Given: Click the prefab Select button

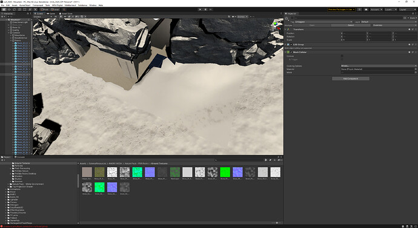Looking at the screenshot, I should [351, 25].
